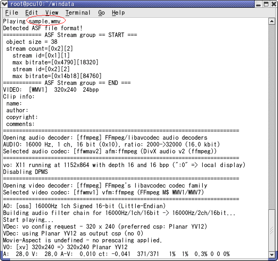Screen dimensions: 278x261
Task: Click 'max bitrate=[0x14b18][84760]' line
Action: (57, 76)
